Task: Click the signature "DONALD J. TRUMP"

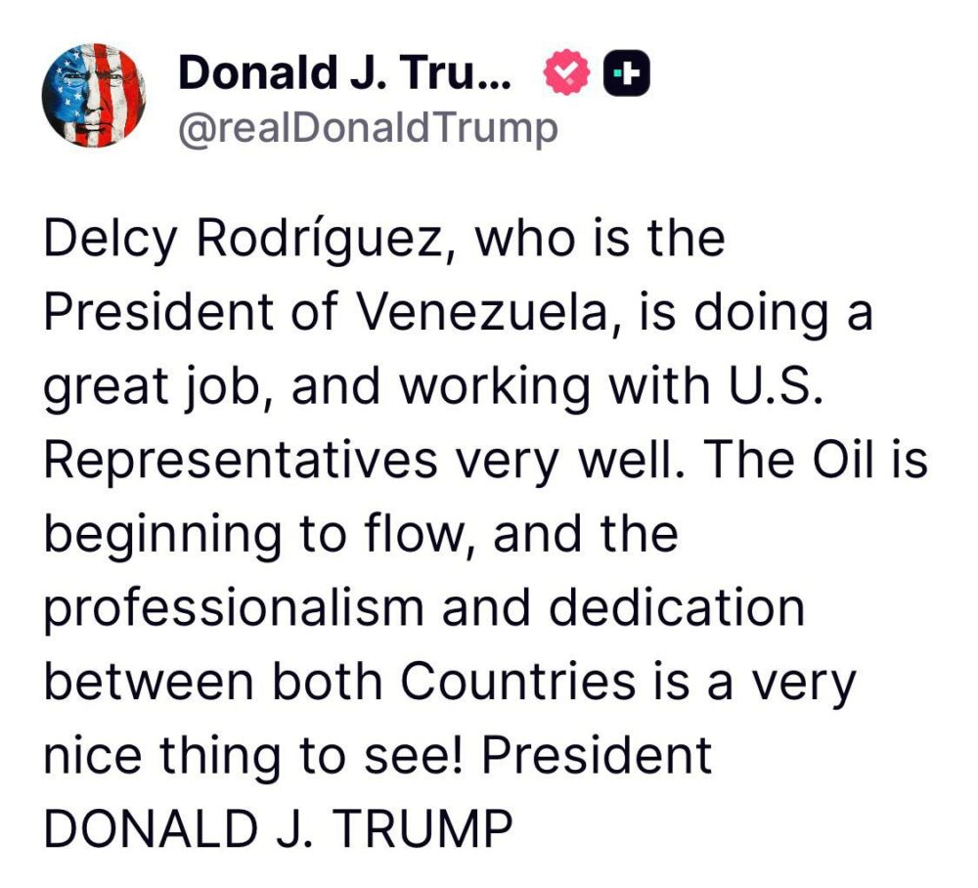Action: point(279,828)
